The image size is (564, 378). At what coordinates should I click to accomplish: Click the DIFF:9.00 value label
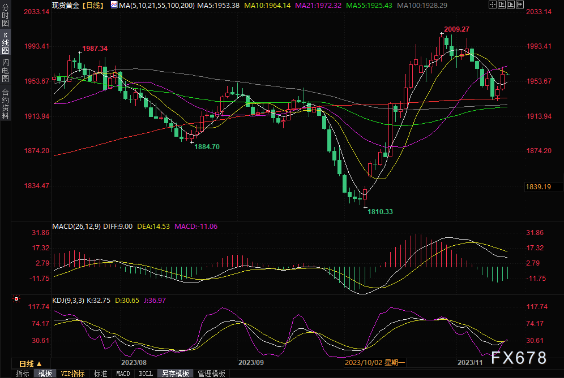[118, 227]
